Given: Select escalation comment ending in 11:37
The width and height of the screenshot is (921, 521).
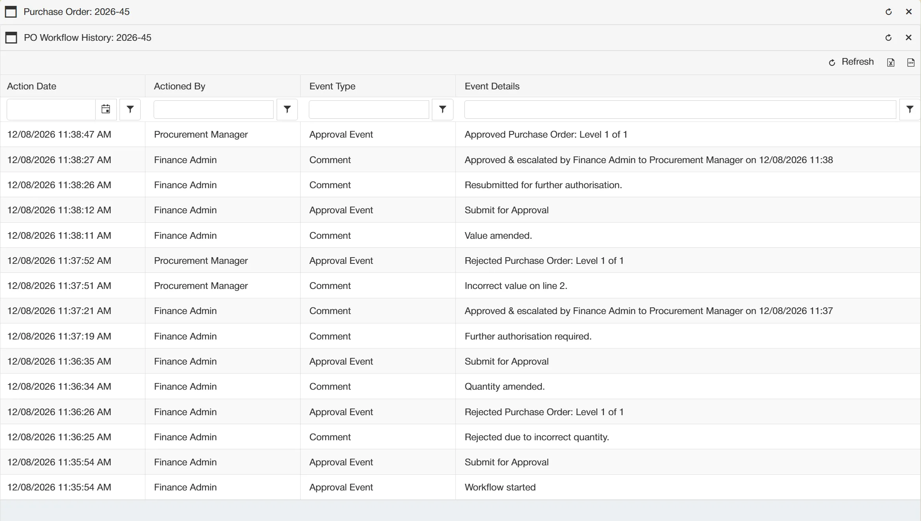Looking at the screenshot, I should 688,311.
